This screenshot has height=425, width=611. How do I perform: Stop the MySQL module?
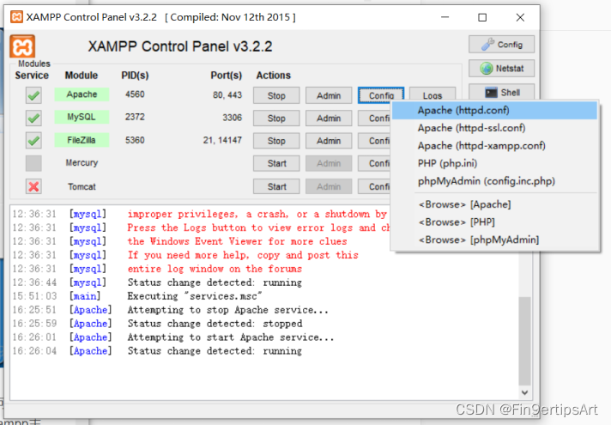click(276, 118)
